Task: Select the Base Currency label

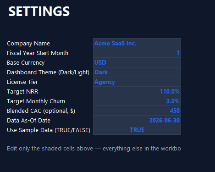Action: coord(26,63)
